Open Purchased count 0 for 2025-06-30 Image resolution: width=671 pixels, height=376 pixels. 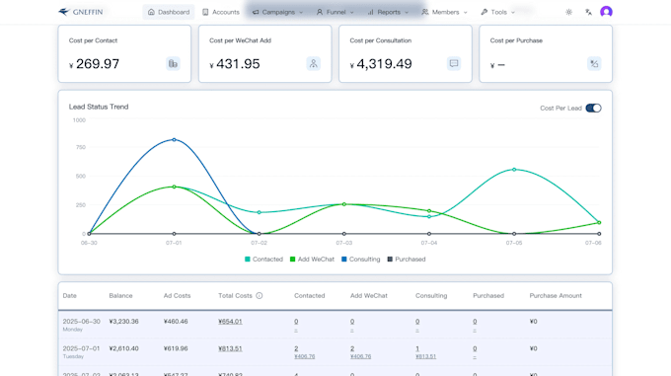pos(475,322)
